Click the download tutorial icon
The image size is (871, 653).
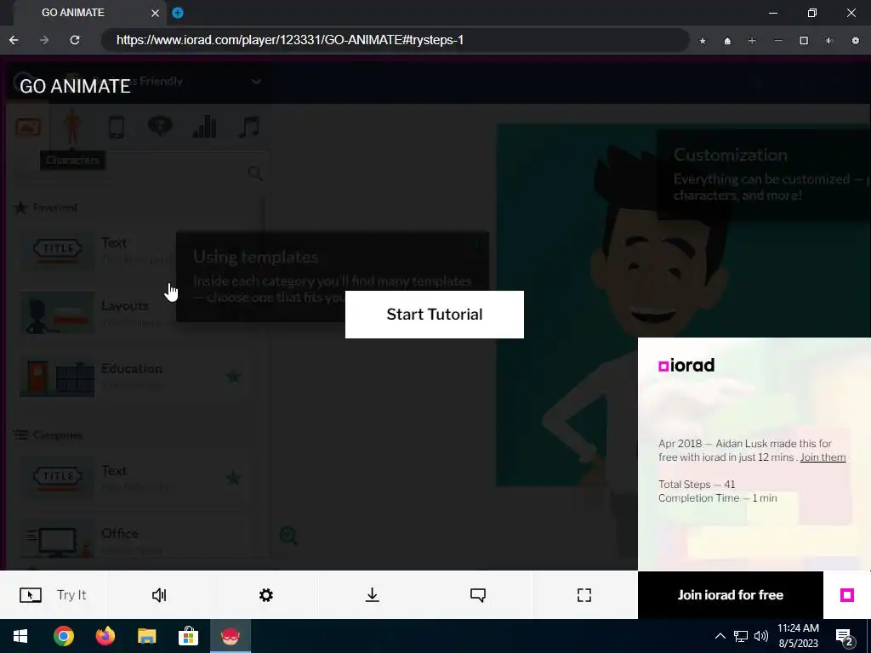373,595
